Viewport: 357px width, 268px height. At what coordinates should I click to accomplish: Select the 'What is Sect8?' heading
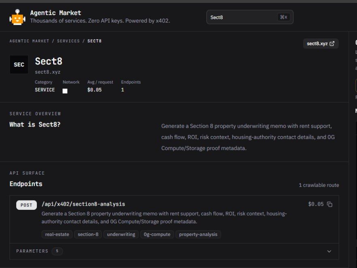point(35,125)
